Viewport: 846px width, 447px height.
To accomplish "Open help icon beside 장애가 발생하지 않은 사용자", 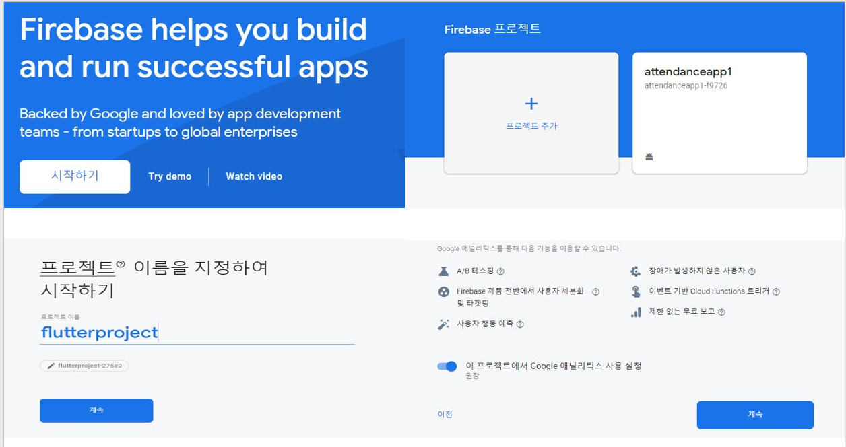I will pos(752,271).
